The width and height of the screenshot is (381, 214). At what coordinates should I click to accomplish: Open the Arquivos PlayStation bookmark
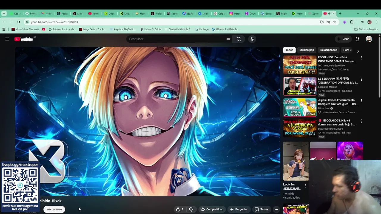(x=122, y=29)
